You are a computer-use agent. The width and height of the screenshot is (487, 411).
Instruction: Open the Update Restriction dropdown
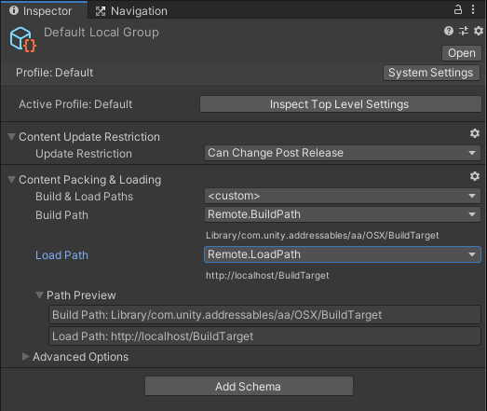[343, 153]
